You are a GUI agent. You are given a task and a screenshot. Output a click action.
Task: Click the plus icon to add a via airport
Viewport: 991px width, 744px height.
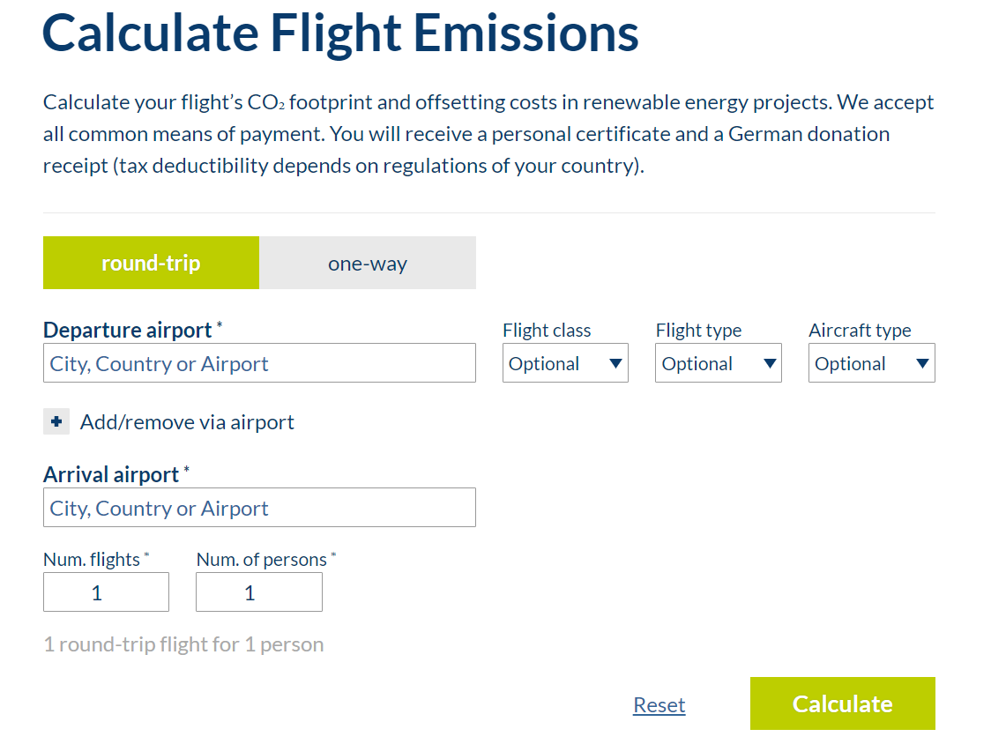pos(56,421)
